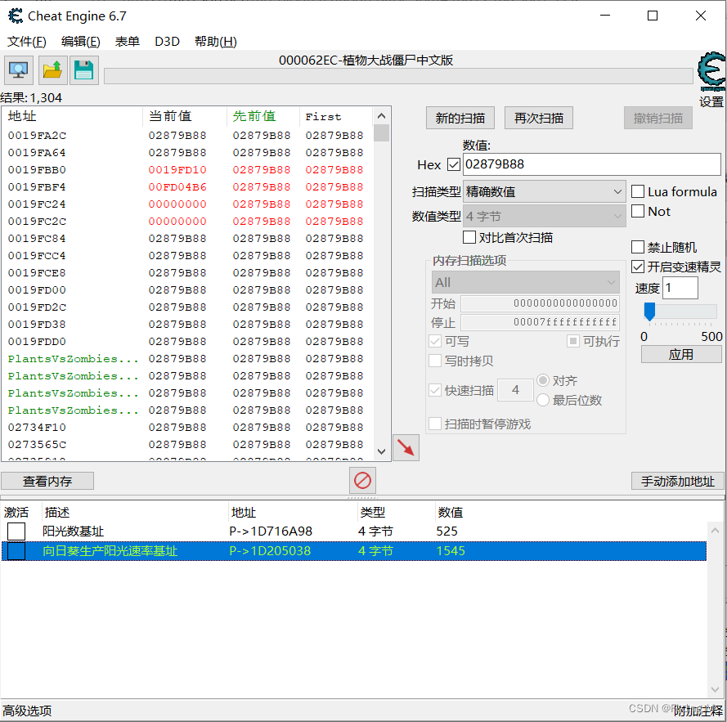Click the red no-entry clear list icon
This screenshot has width=727, height=722.
click(x=362, y=481)
